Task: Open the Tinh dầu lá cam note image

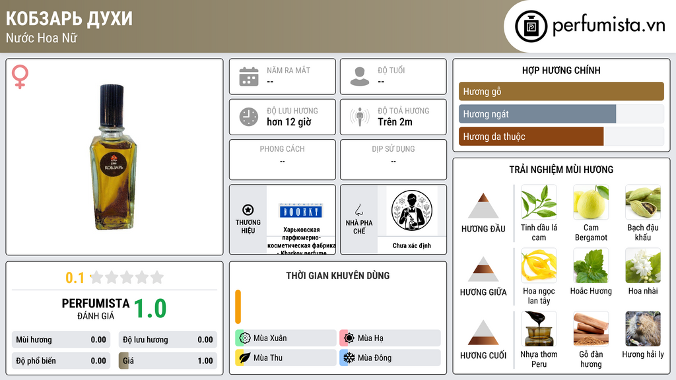Action: [539, 202]
